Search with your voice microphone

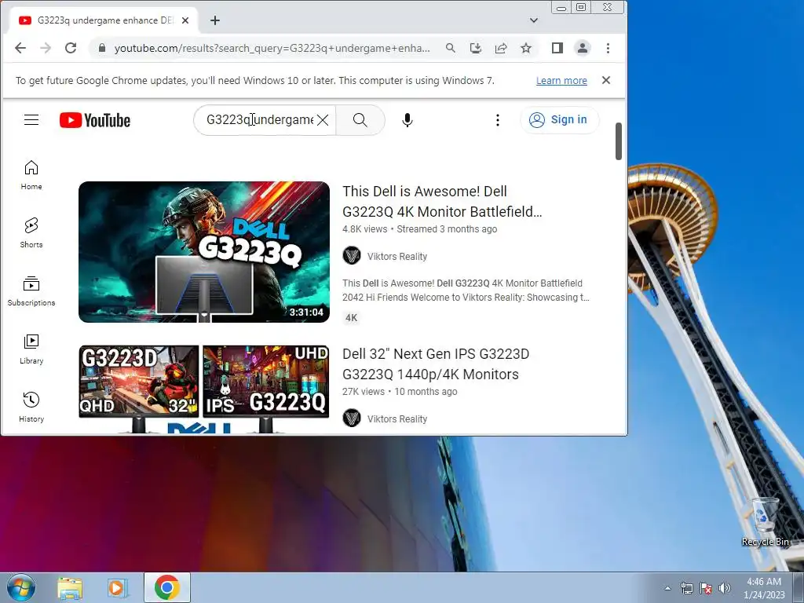(x=407, y=120)
